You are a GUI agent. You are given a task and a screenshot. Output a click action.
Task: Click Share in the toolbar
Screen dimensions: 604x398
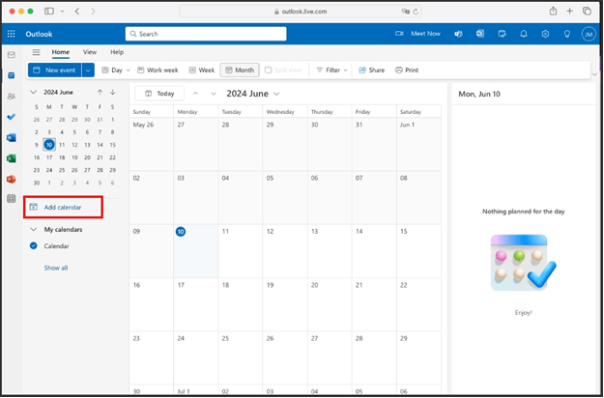click(372, 71)
